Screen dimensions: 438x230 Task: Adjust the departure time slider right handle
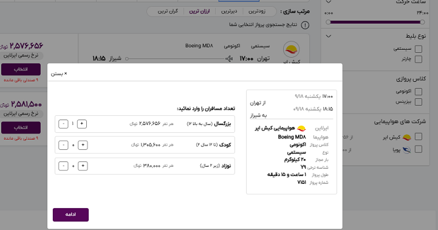click(x=422, y=22)
